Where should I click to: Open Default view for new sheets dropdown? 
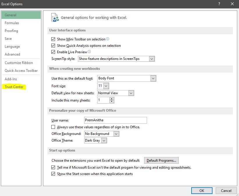(130, 93)
